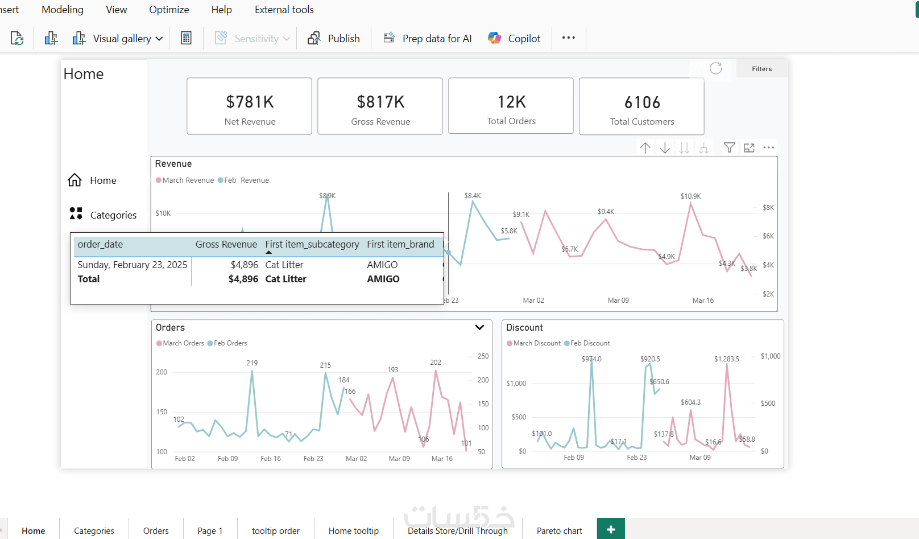Click the circular reset icon beside Filters
The width and height of the screenshot is (919, 539).
(715, 69)
